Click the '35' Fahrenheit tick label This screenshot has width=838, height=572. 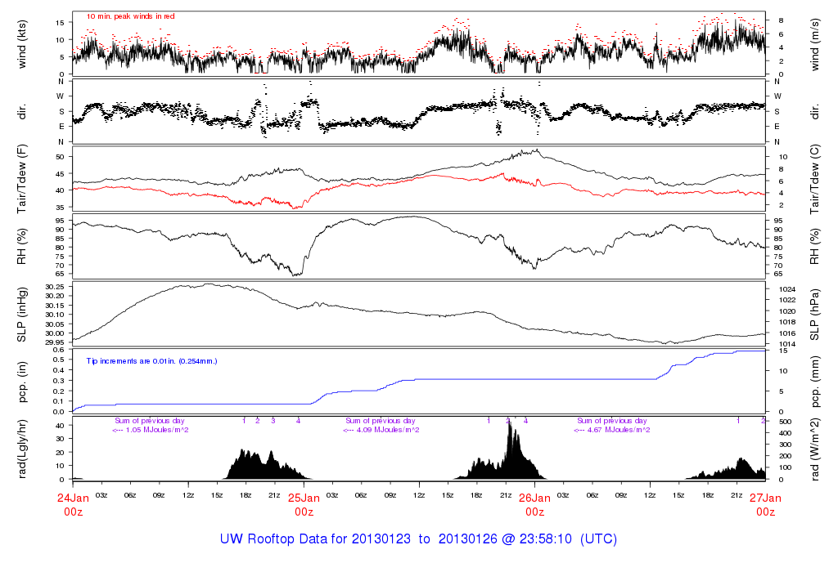pyautogui.click(x=60, y=208)
